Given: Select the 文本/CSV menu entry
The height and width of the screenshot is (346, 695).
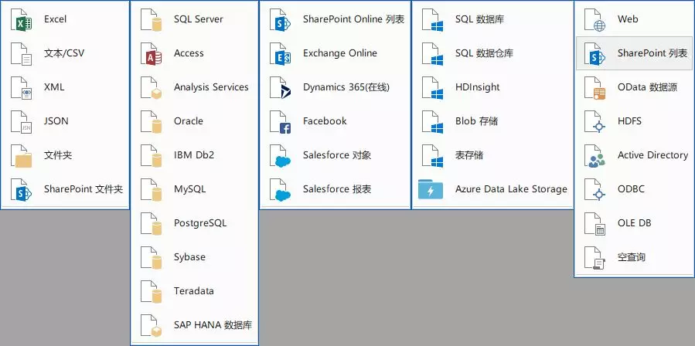Looking at the screenshot, I should click(65, 53).
